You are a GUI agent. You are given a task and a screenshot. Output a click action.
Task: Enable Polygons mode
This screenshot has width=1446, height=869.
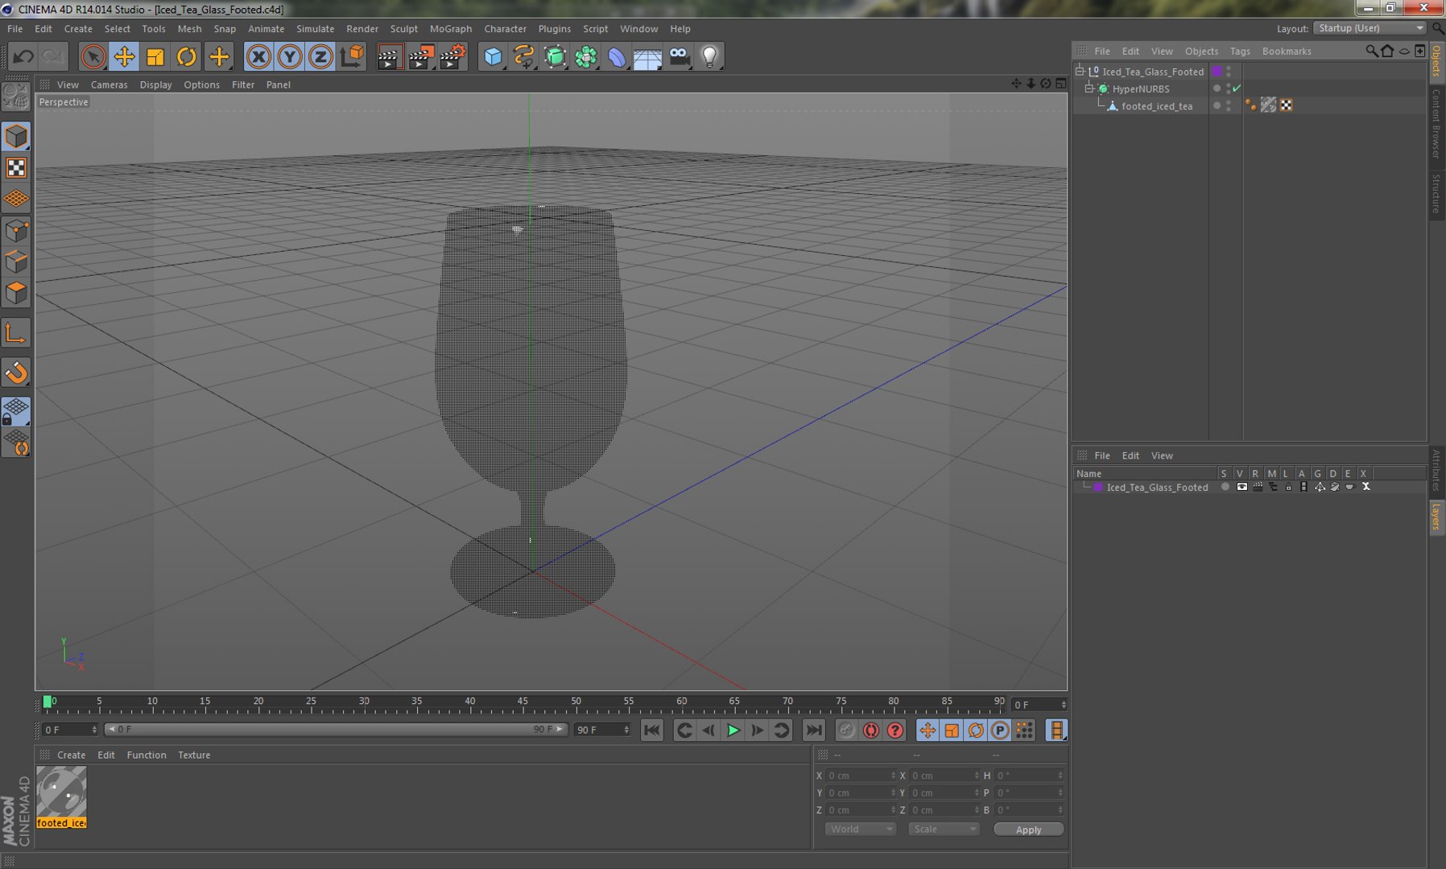coord(16,293)
